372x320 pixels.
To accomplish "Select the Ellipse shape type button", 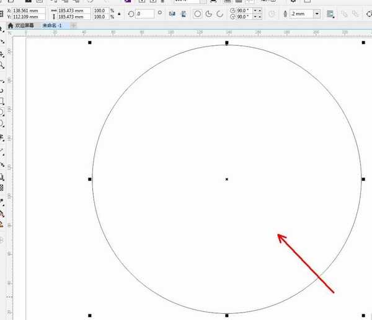I will [x=198, y=14].
